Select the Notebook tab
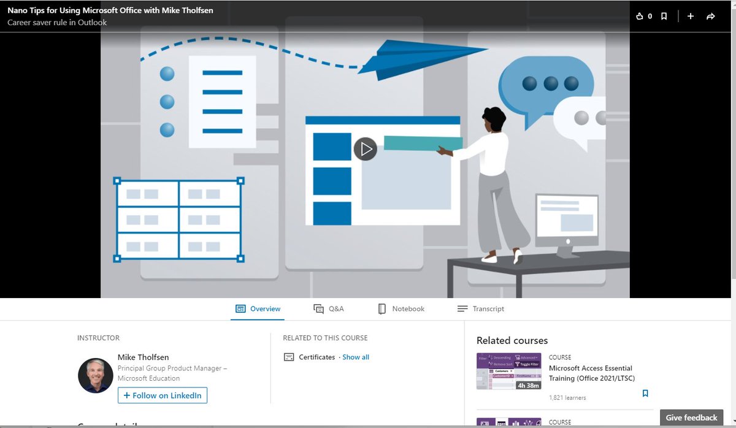The height and width of the screenshot is (428, 736). 408,308
